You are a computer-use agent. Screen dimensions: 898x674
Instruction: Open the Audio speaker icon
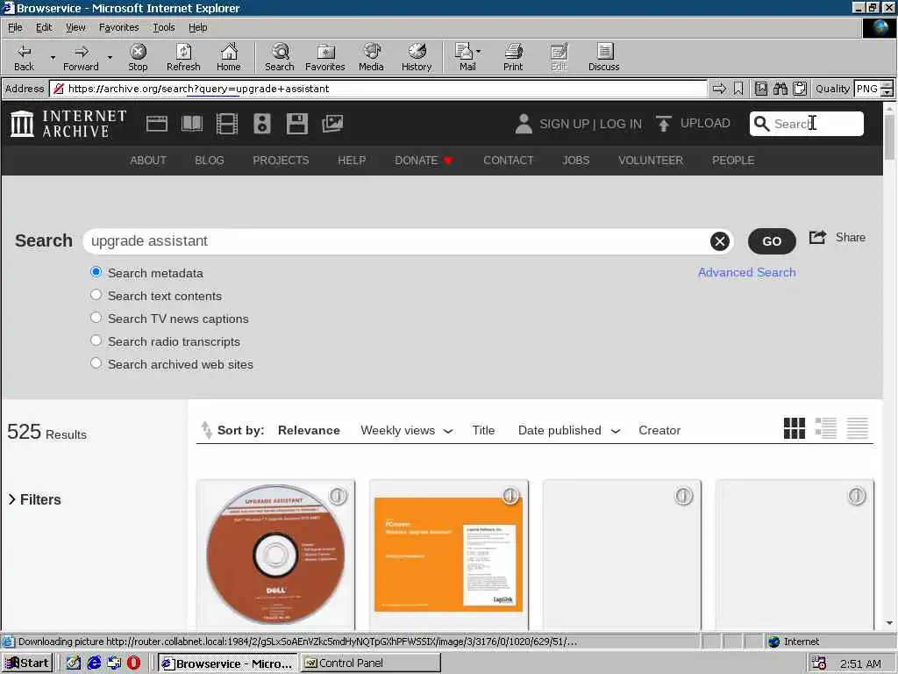261,124
